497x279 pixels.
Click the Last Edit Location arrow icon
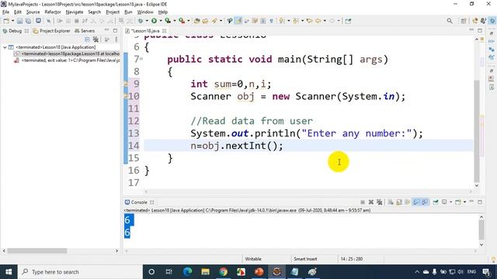[x=309, y=21]
